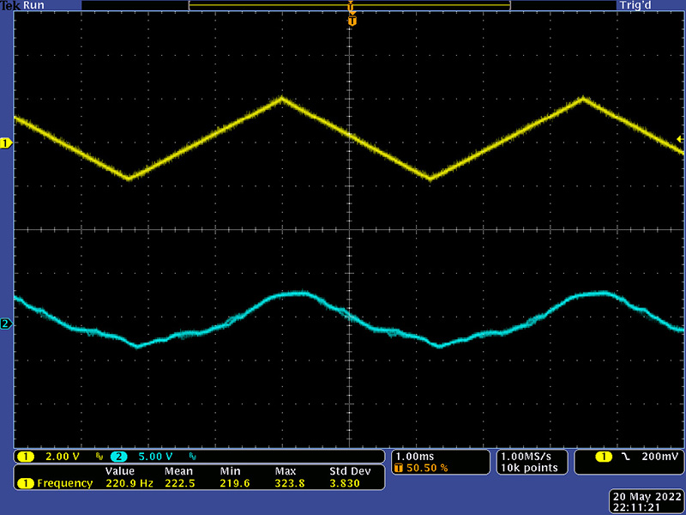Viewport: 686px width, 515px height.
Task: Click the trigger source channel 1 badge
Action: click(x=605, y=456)
